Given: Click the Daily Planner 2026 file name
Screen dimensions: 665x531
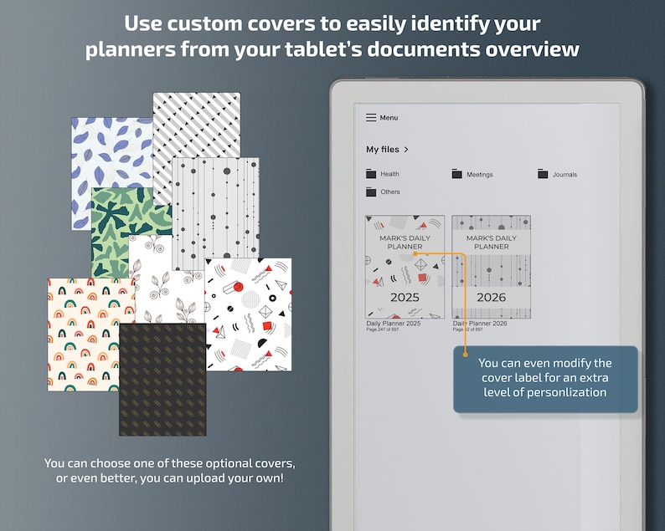Looking at the screenshot, I should coord(480,323).
